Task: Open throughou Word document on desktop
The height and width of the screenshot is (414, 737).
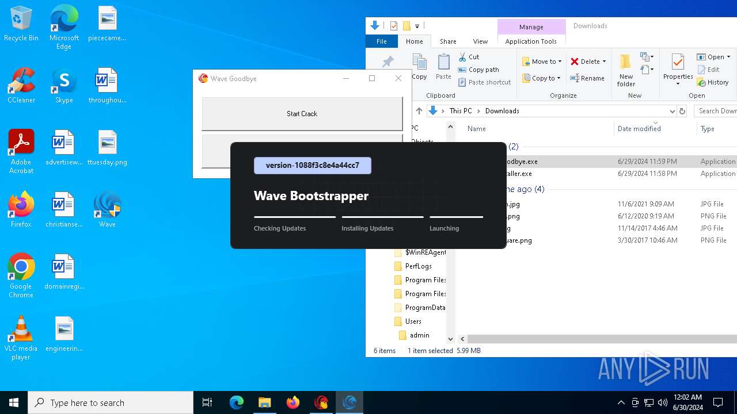Action: (107, 86)
